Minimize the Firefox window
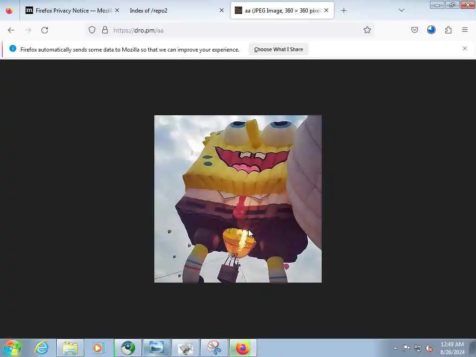The width and height of the screenshot is (476, 357). (437, 5)
